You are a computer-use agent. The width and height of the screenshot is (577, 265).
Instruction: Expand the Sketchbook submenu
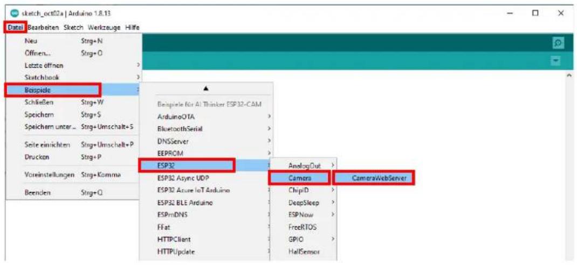[73, 78]
